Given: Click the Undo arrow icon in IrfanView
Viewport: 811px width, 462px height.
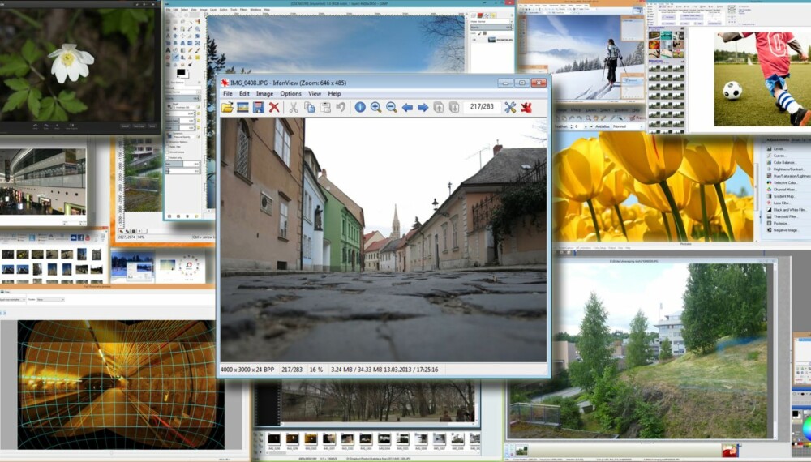Looking at the screenshot, I should click(341, 108).
